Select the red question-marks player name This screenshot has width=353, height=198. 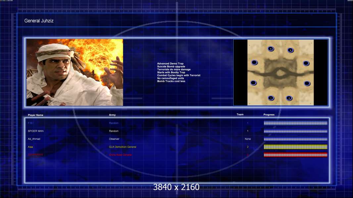(x=35, y=155)
